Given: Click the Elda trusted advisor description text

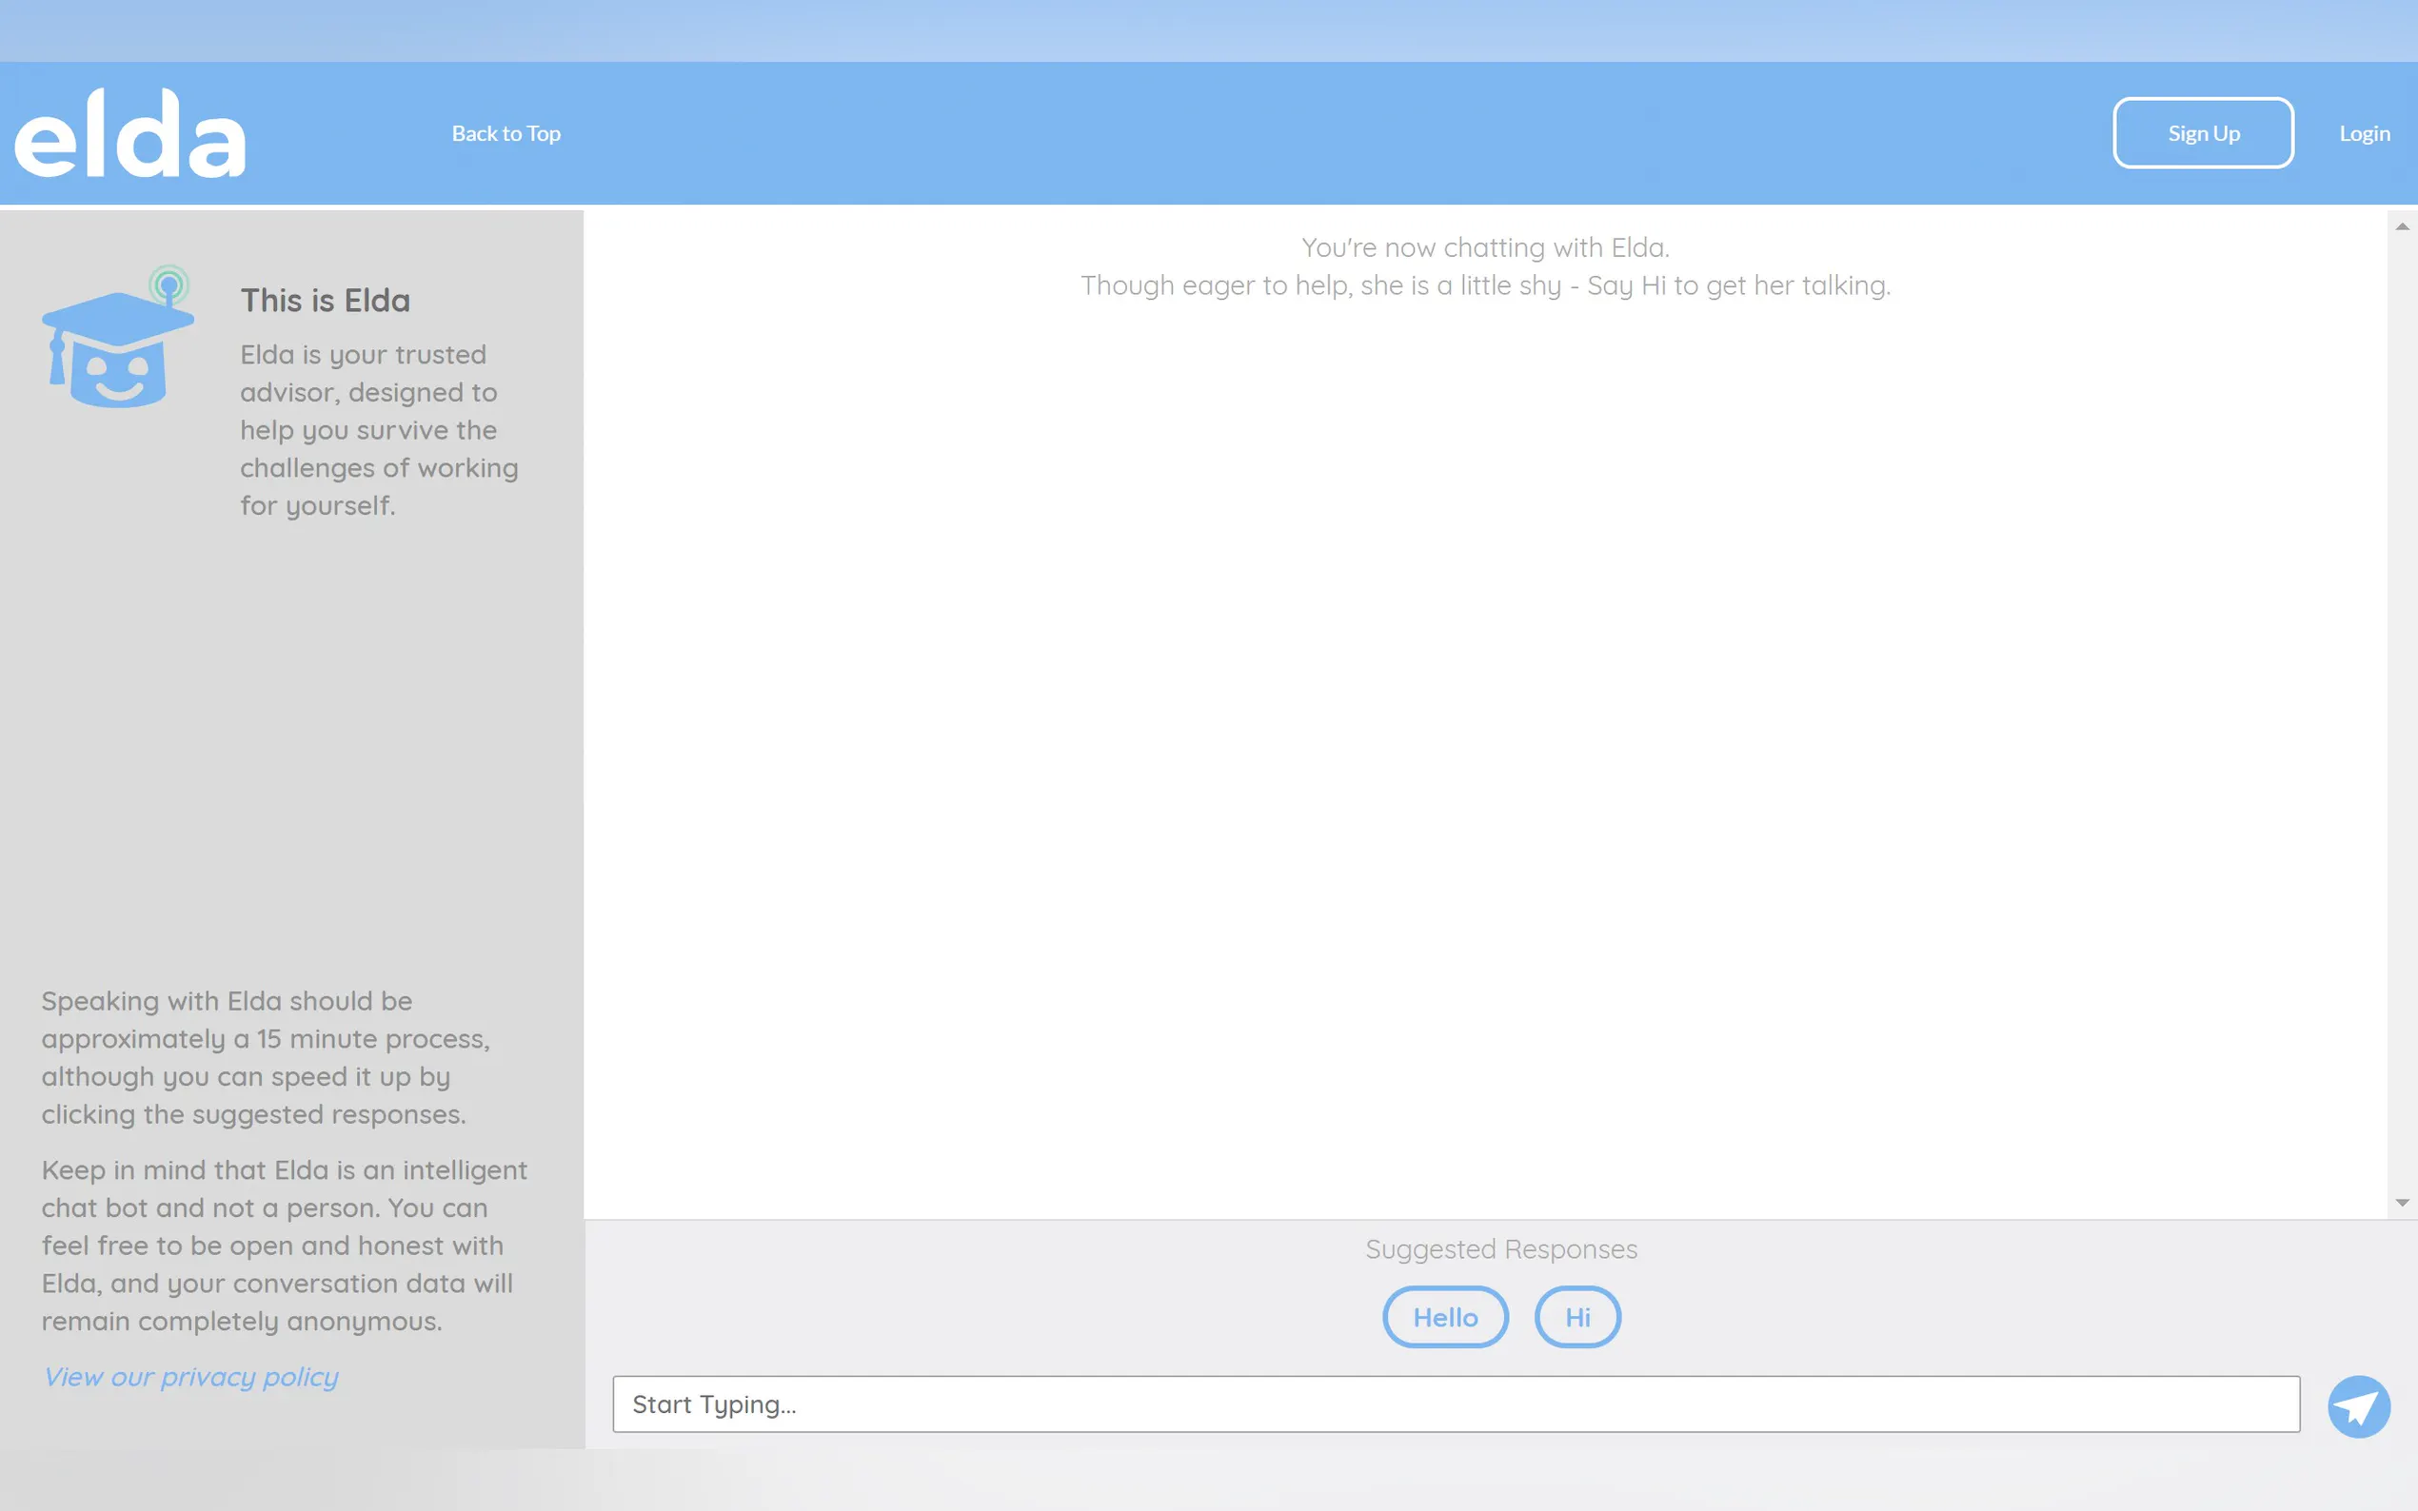Looking at the screenshot, I should (379, 430).
